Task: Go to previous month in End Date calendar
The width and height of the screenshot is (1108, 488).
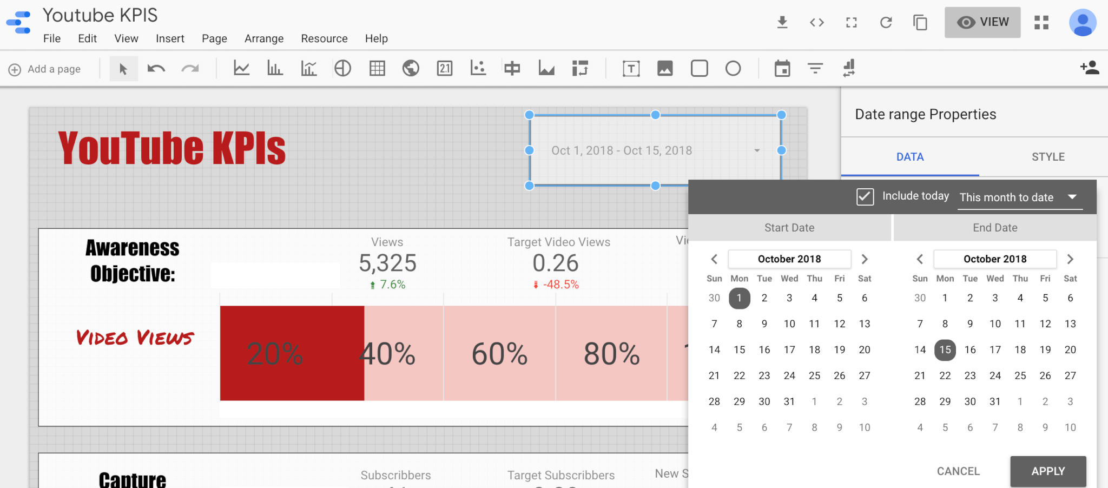Action: pyautogui.click(x=920, y=259)
